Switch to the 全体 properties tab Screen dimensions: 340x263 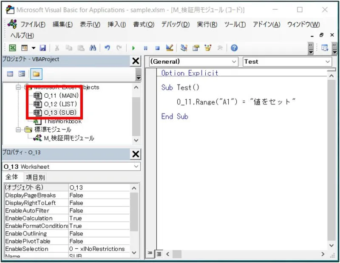(x=12, y=177)
